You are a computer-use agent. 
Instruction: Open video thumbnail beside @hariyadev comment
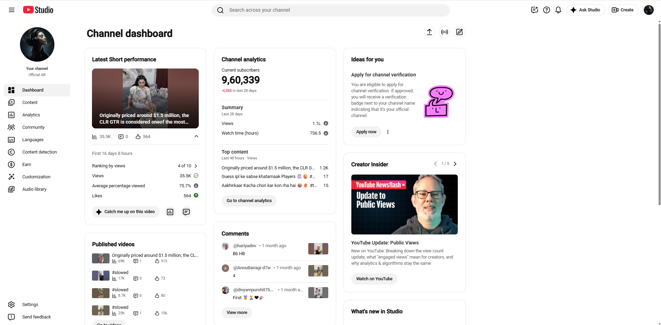tap(318, 249)
